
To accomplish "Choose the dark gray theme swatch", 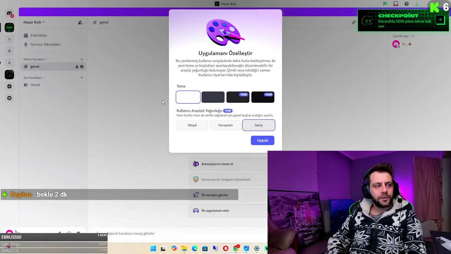I will click(x=213, y=97).
